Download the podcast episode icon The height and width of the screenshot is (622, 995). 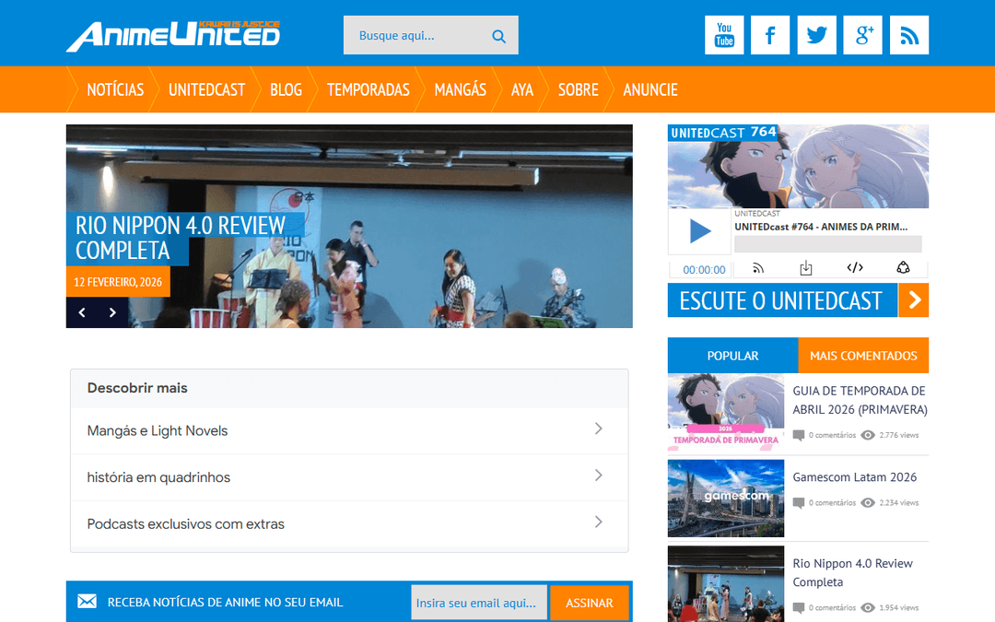[806, 268]
